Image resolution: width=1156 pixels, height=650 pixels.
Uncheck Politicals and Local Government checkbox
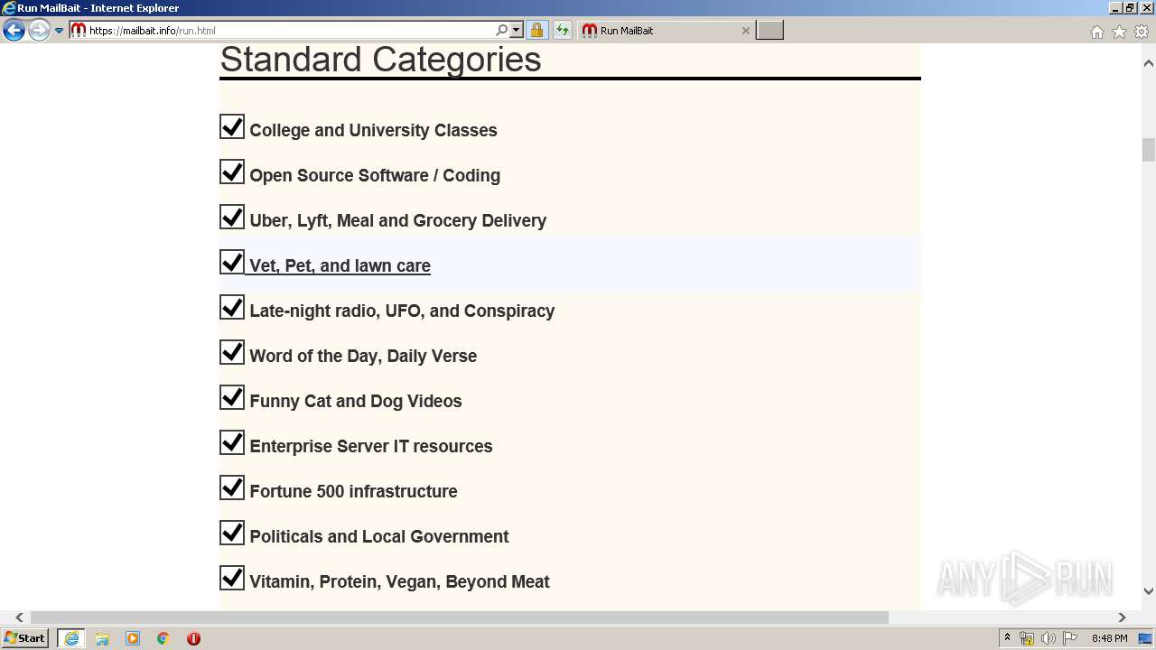tap(232, 533)
